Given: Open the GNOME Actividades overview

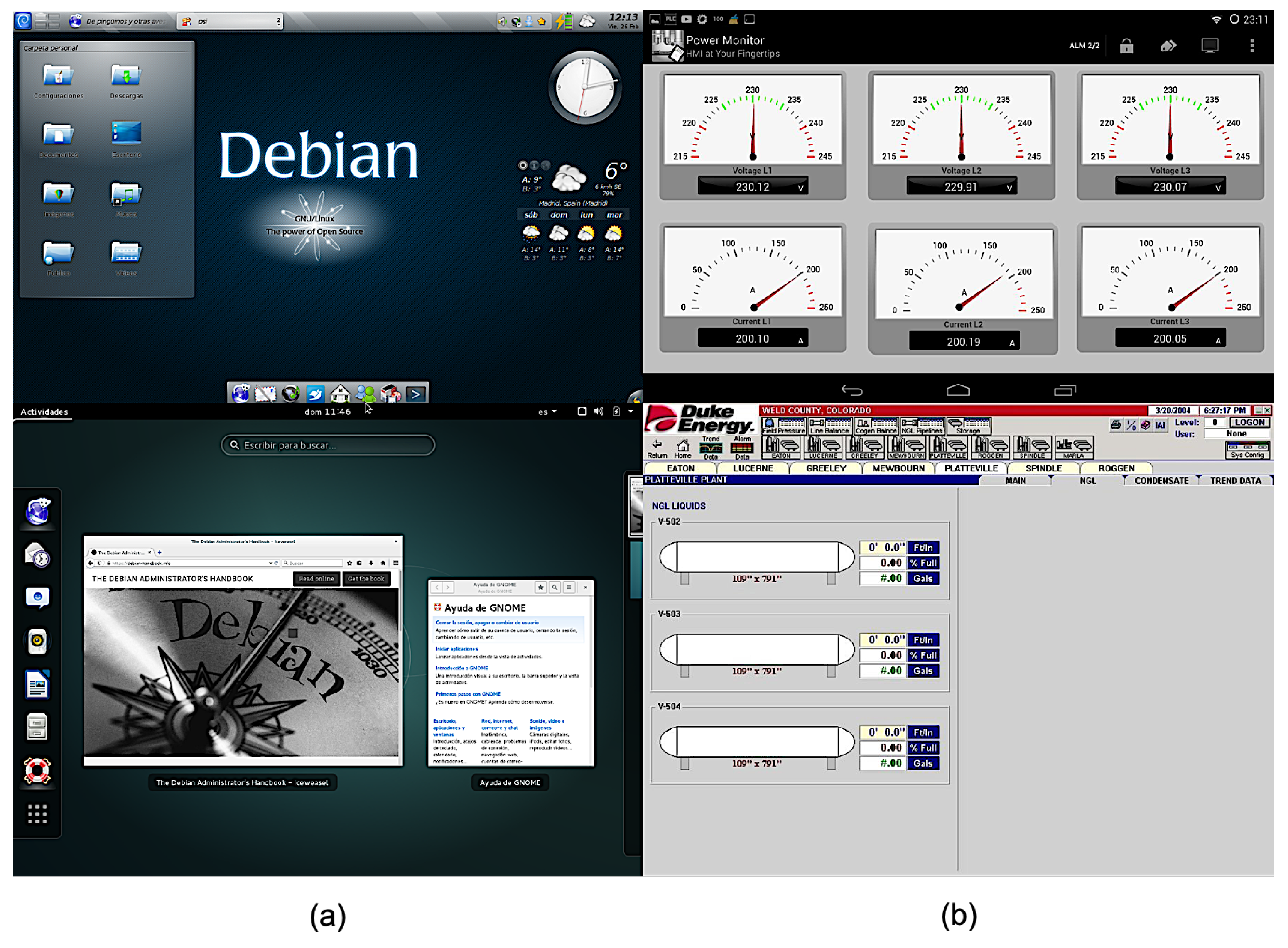Looking at the screenshot, I should [44, 411].
